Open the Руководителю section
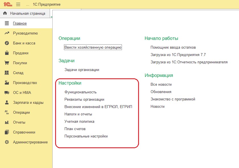 25,33
